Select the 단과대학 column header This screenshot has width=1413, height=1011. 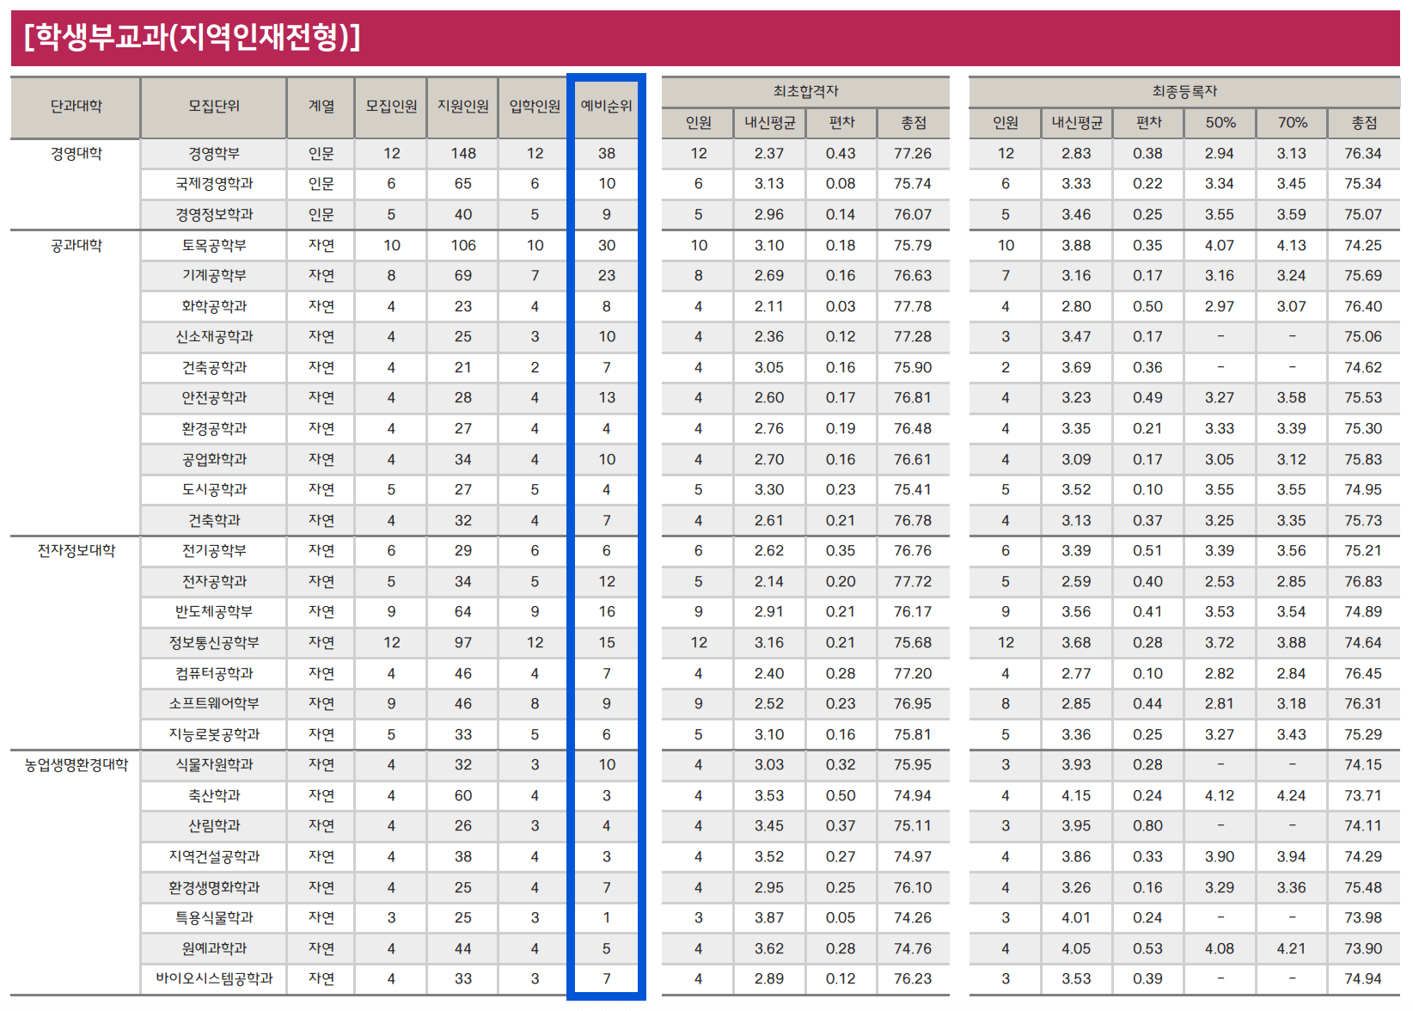tap(76, 107)
